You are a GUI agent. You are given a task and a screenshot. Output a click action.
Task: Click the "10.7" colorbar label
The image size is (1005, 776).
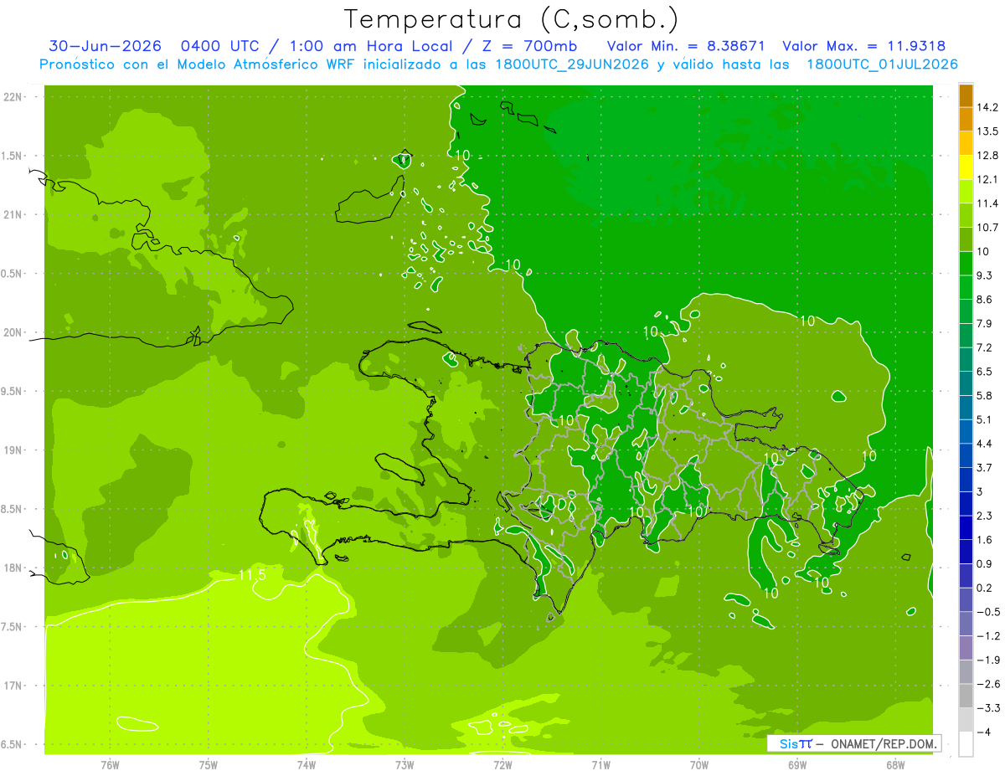pos(988,228)
